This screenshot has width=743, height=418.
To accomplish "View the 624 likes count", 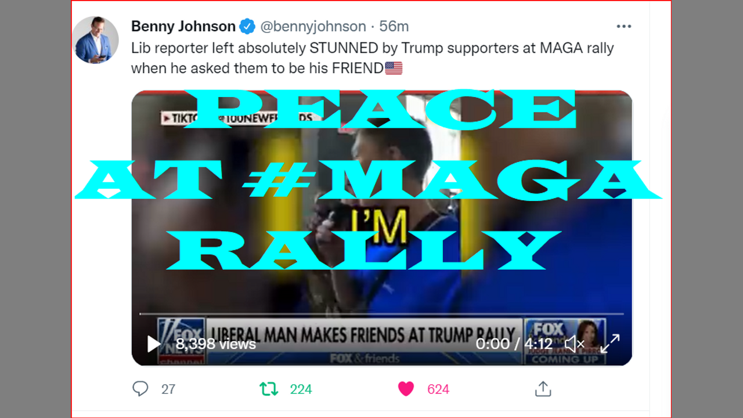I will pyautogui.click(x=438, y=389).
